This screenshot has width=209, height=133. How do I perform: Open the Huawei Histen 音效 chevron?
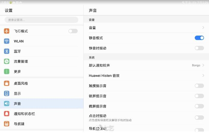(x=203, y=75)
